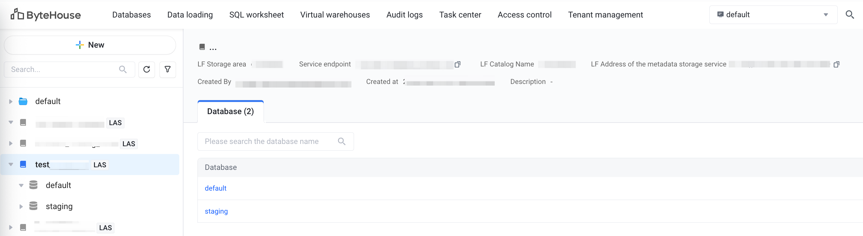Screen dimensions: 863x236
Task: Copy the Service endpoint value
Action: (457, 65)
